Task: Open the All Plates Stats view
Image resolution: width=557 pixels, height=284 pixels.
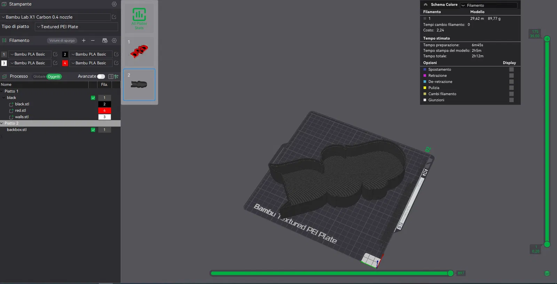Action: click(x=139, y=18)
